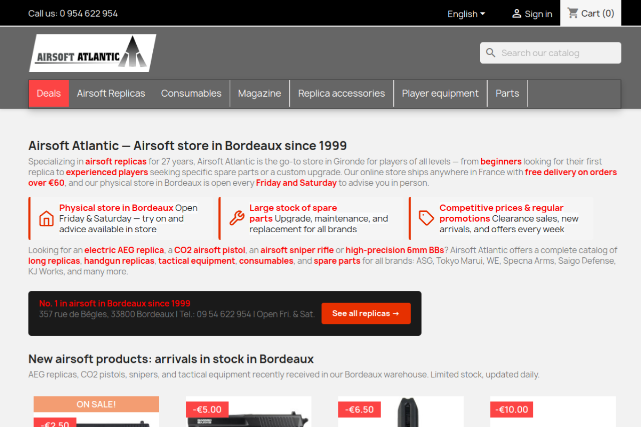Viewport: 641px width, 427px height.
Task: Open the Replica accessories menu item
Action: [x=342, y=94]
